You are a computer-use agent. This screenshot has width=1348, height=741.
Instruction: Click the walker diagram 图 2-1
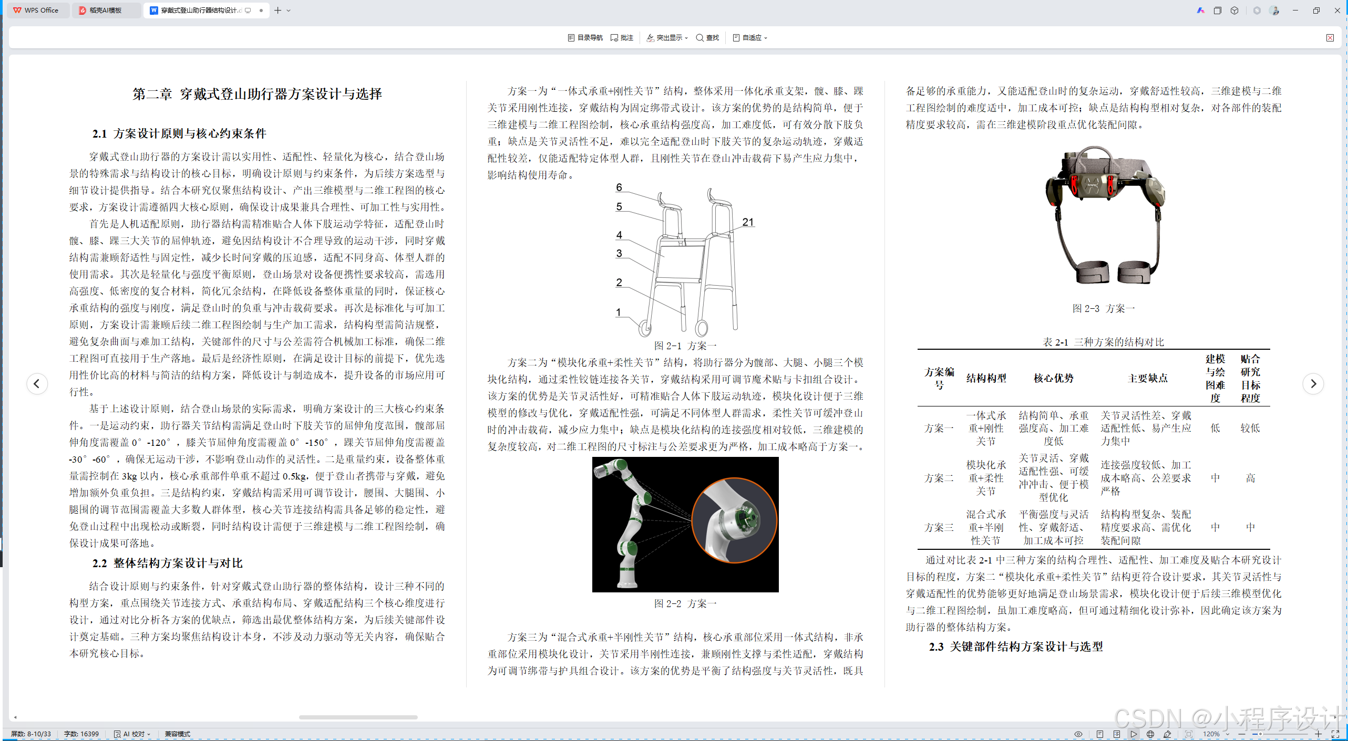tap(685, 260)
